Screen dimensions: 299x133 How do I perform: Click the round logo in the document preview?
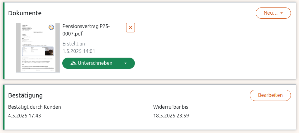(x=51, y=27)
